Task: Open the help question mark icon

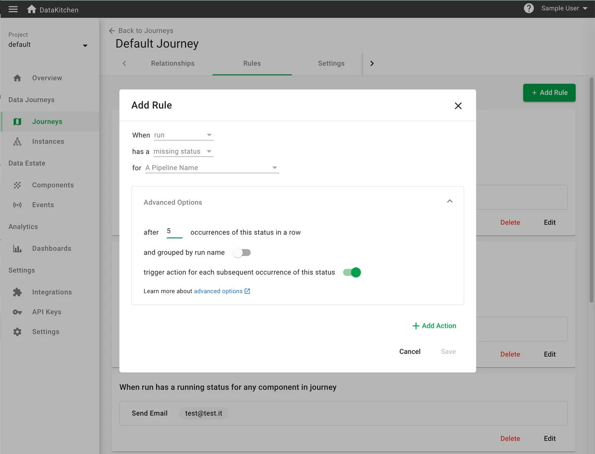Action: tap(528, 8)
